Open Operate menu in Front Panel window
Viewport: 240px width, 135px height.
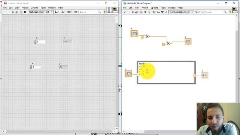(x=34, y=7)
